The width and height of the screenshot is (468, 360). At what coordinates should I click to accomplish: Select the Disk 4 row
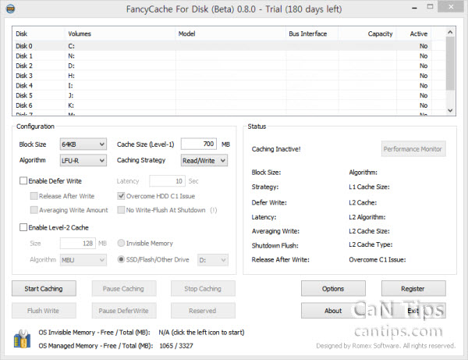pyautogui.click(x=222, y=85)
